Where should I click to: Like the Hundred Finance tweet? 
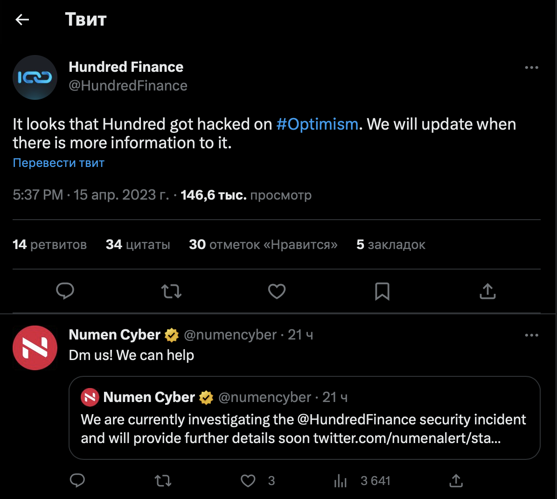277,291
